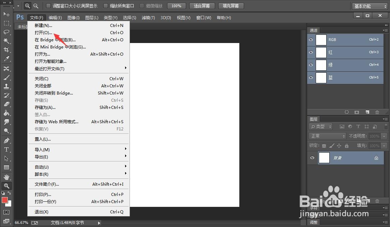
Task: Click 适合屏幕 fit screen button
Action: pos(202,6)
